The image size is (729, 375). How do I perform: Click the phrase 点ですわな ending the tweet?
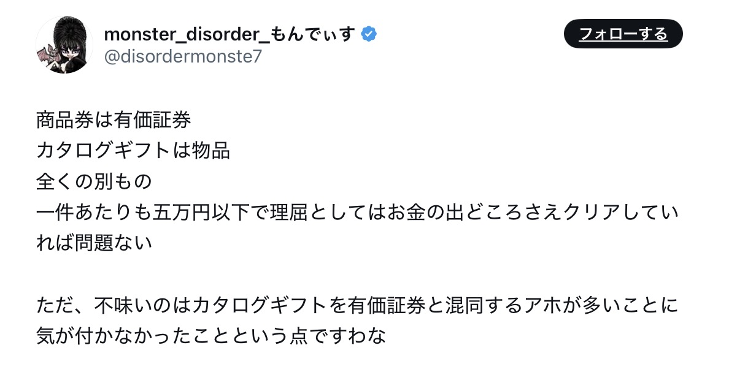337,336
